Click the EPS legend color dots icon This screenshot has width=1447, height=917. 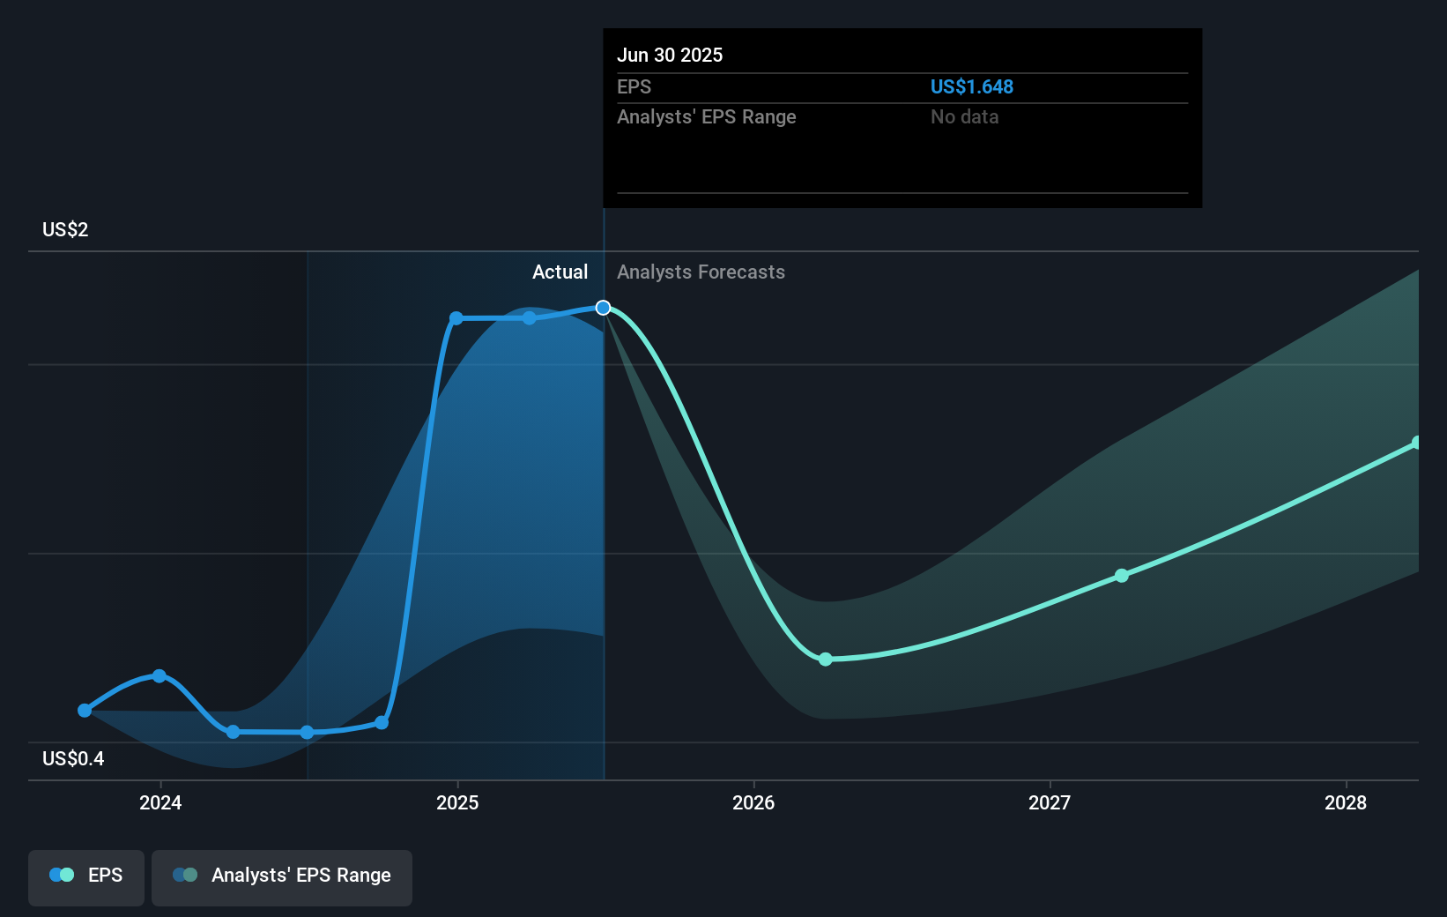coord(62,875)
